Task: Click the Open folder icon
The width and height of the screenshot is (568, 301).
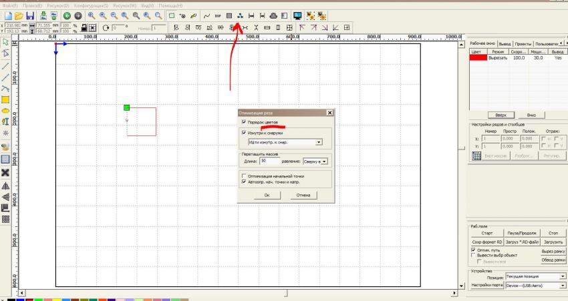Action: click(18, 15)
